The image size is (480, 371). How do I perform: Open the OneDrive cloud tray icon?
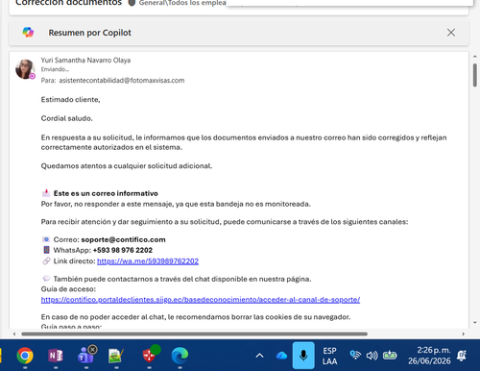(281, 356)
